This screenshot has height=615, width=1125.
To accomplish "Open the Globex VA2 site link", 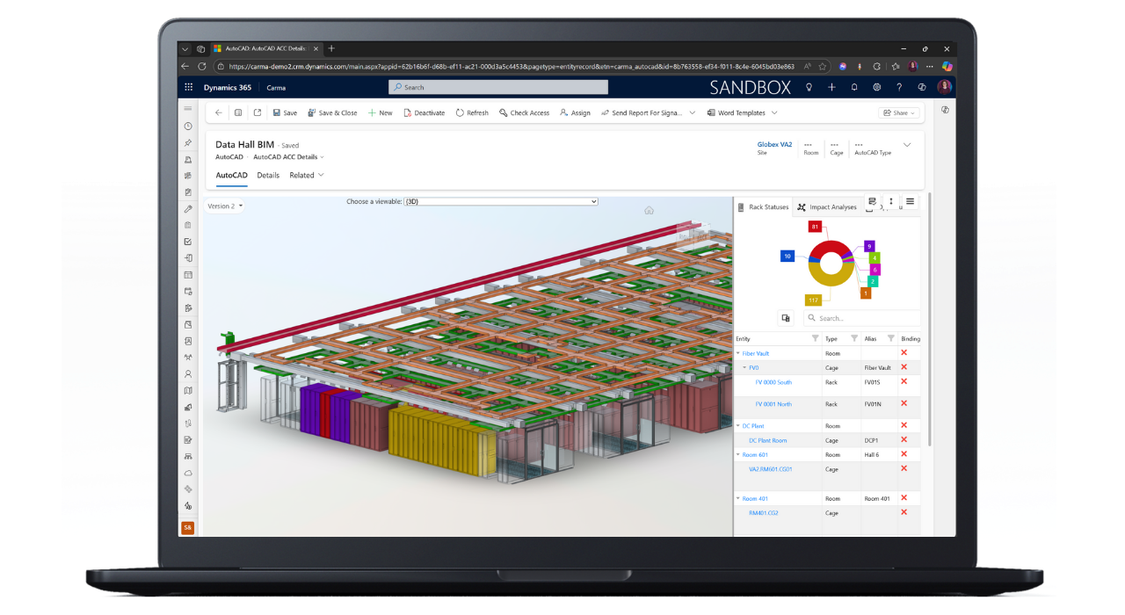I will (773, 144).
